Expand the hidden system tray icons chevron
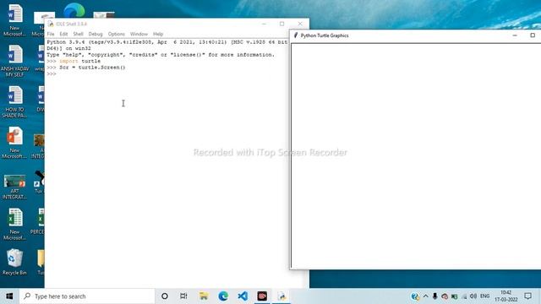Image resolution: width=541 pixels, height=304 pixels. click(425, 296)
